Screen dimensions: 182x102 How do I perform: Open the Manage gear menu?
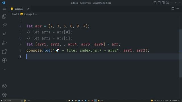tap(5, 95)
